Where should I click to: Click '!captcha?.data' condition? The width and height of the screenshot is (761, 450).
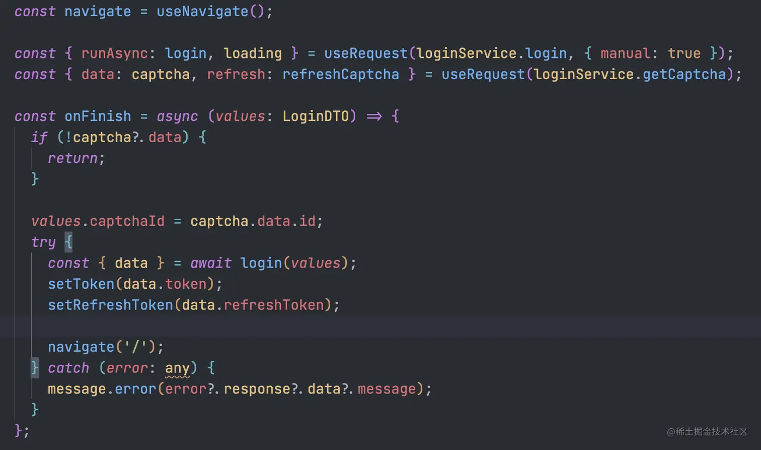point(123,138)
